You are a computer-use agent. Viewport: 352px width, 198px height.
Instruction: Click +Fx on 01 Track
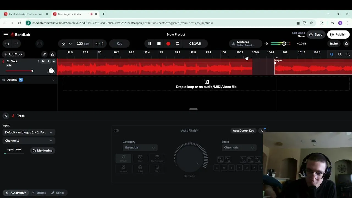coord(9,65)
